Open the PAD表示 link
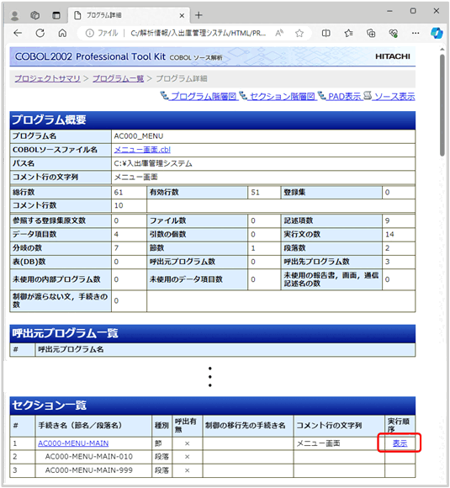This screenshot has width=450, height=488. pyautogui.click(x=345, y=97)
